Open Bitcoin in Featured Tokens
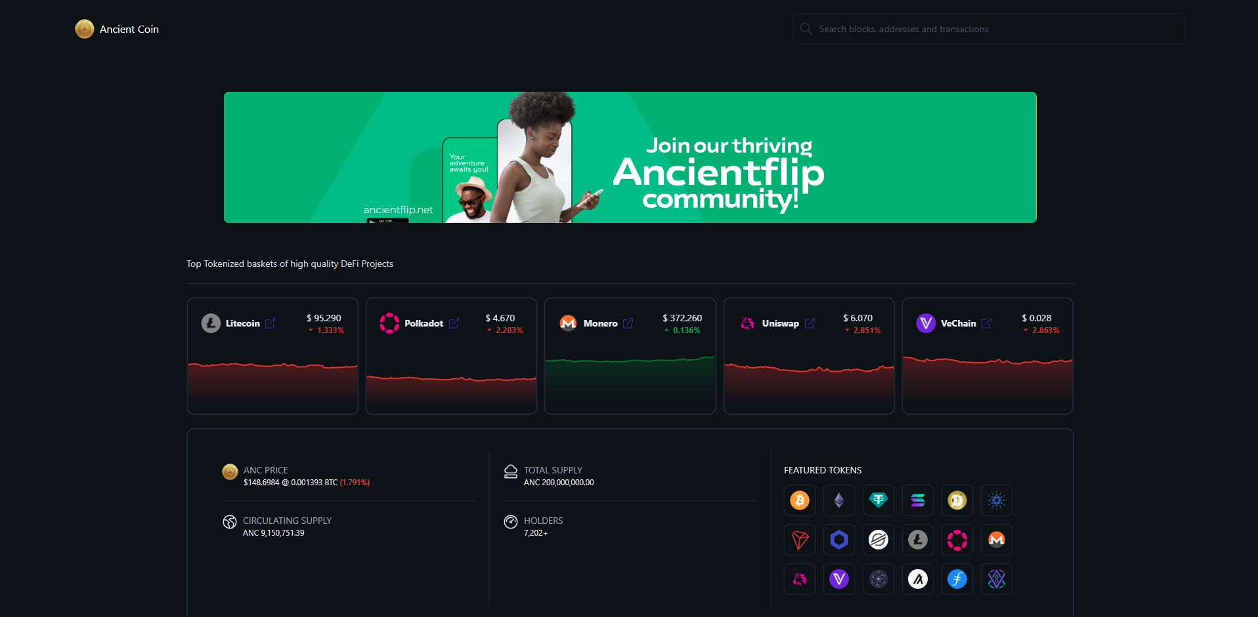The image size is (1258, 617). (x=800, y=501)
